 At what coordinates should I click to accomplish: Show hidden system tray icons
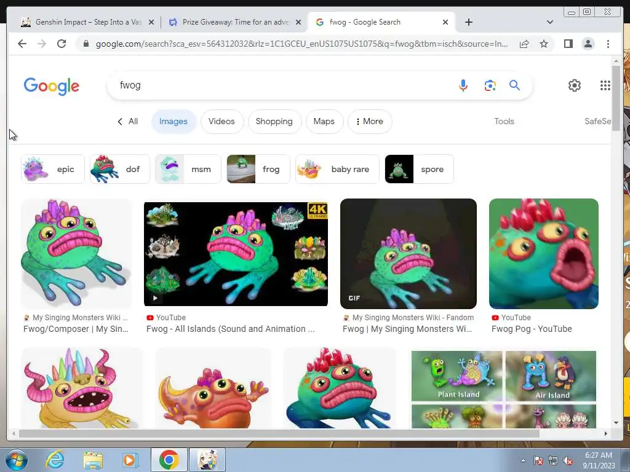pos(523,461)
